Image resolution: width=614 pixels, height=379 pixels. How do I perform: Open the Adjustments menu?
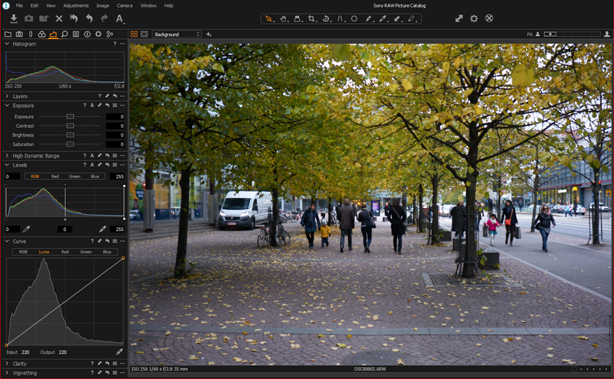[x=76, y=5]
